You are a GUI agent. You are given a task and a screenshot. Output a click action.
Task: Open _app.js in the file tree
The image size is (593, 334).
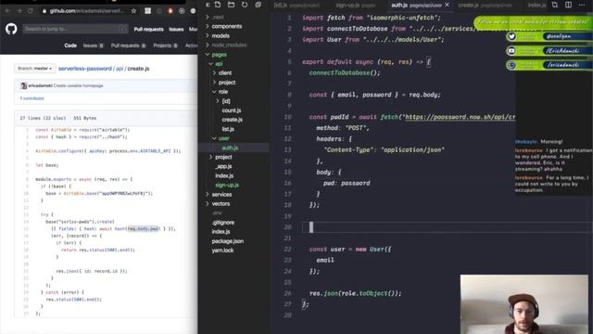[x=223, y=166]
